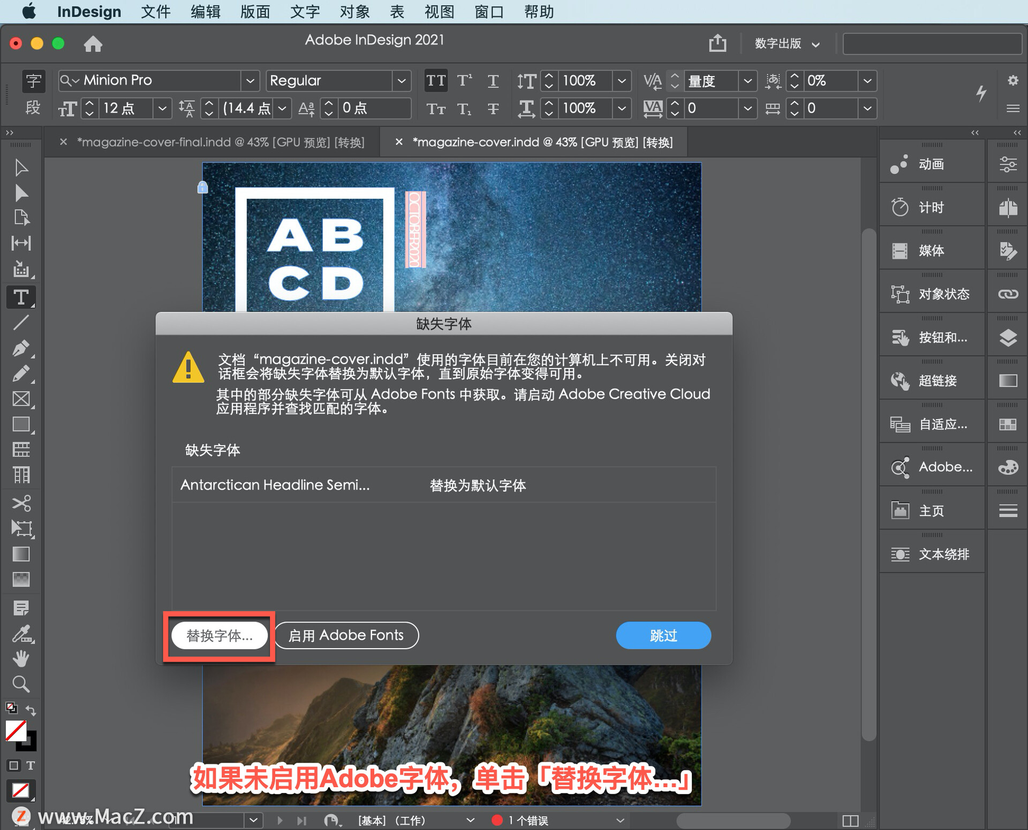Open the leading 14.4 点 dropdown
Viewport: 1028px width, 830px height.
pos(282,109)
